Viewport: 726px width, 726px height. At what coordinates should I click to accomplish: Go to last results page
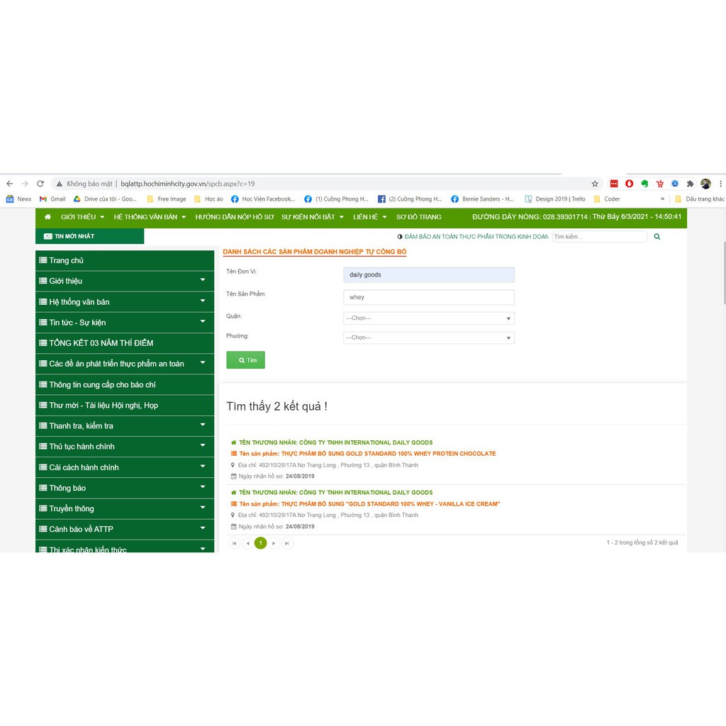coord(287,543)
